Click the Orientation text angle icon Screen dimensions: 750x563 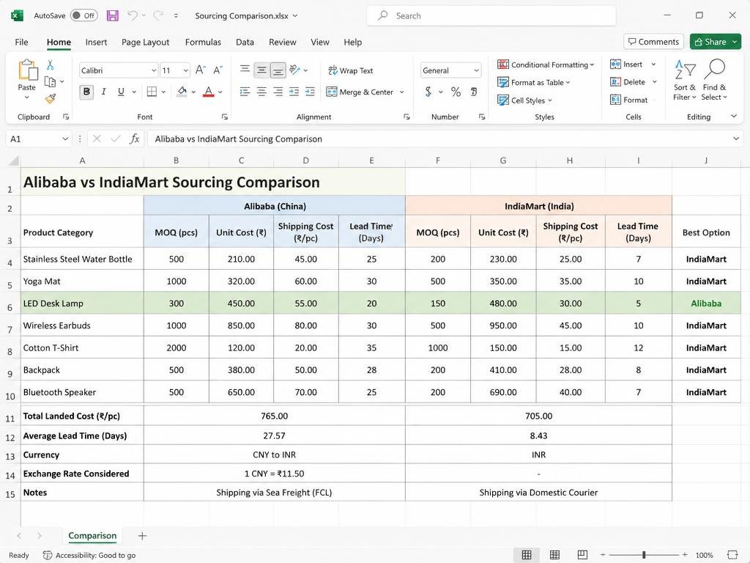point(294,70)
